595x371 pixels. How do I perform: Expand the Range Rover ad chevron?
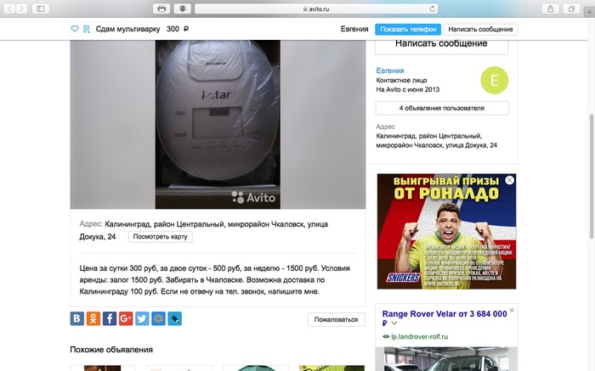[394, 323]
